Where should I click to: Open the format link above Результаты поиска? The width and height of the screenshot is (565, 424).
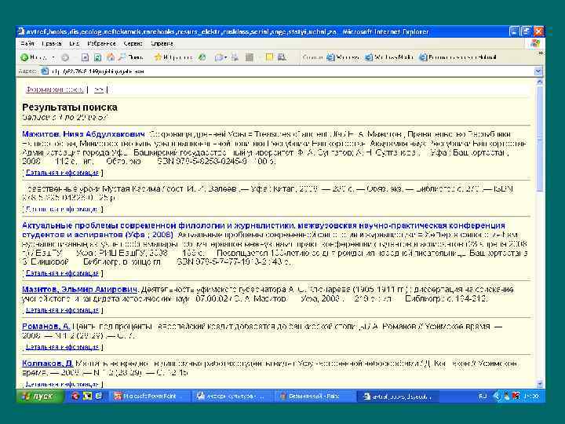(x=55, y=90)
